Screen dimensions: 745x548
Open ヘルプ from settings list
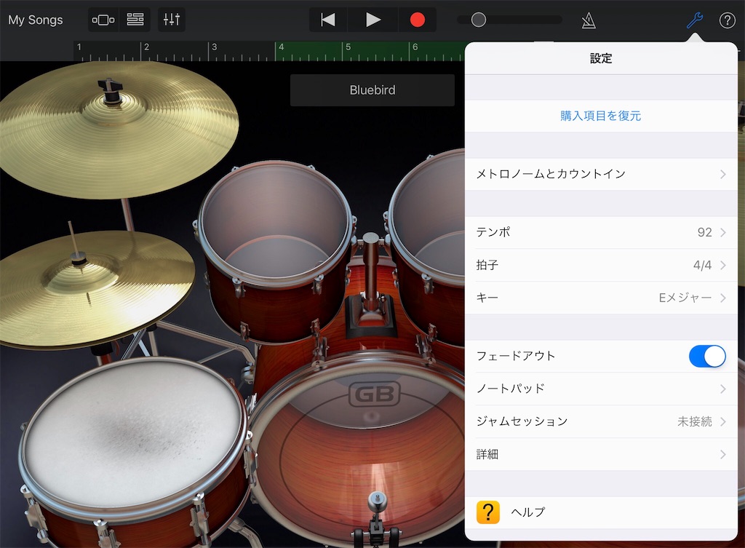pos(601,512)
